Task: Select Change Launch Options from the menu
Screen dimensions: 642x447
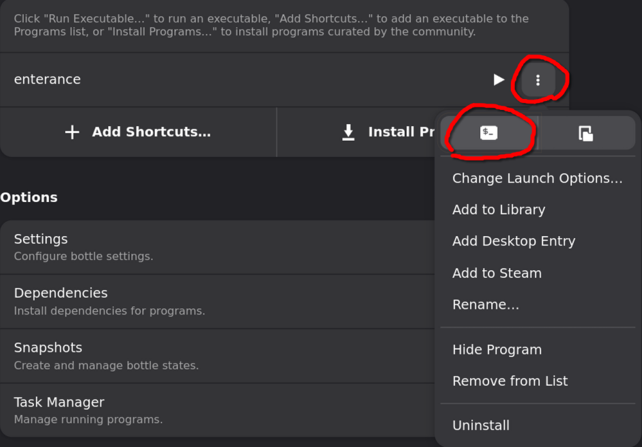Action: click(537, 178)
